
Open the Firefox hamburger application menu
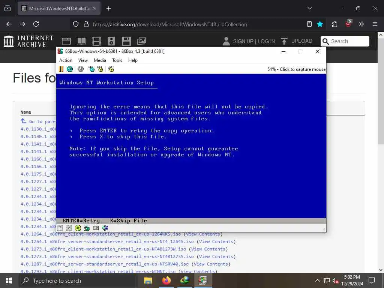(x=375, y=24)
